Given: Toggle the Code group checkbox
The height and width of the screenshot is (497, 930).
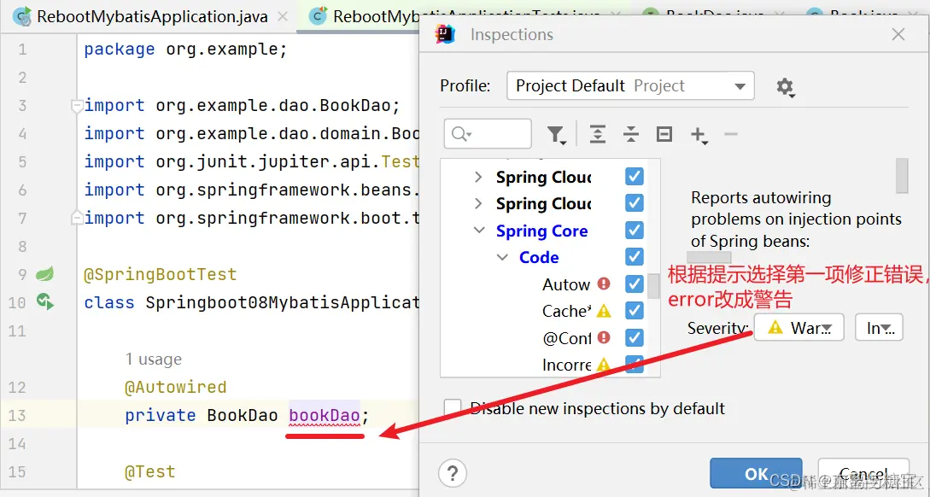Looking at the screenshot, I should pyautogui.click(x=635, y=257).
